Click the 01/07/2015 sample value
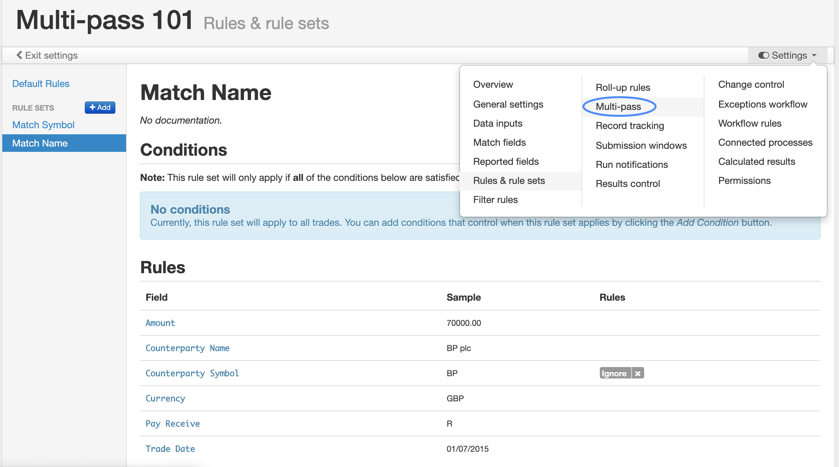 tap(468, 449)
